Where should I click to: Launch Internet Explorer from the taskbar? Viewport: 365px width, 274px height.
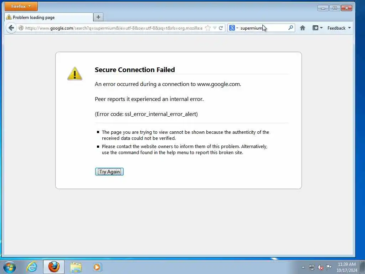point(32,267)
